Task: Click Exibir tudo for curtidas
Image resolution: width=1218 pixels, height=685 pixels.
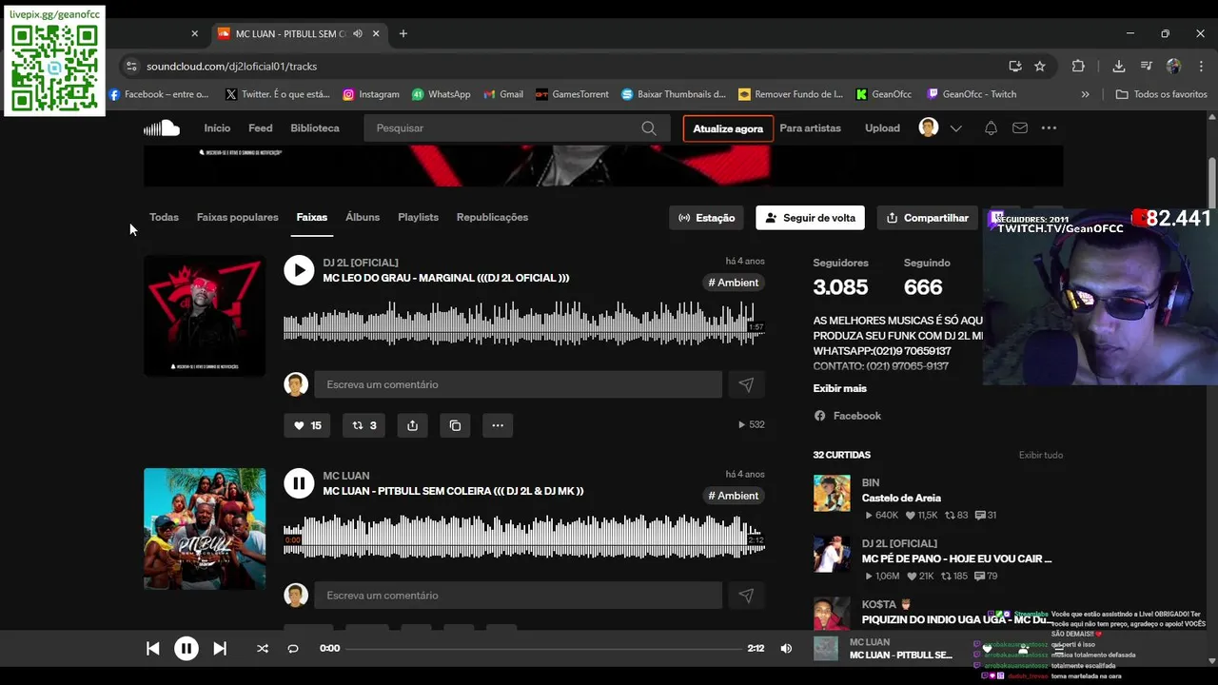Action: click(x=1041, y=455)
